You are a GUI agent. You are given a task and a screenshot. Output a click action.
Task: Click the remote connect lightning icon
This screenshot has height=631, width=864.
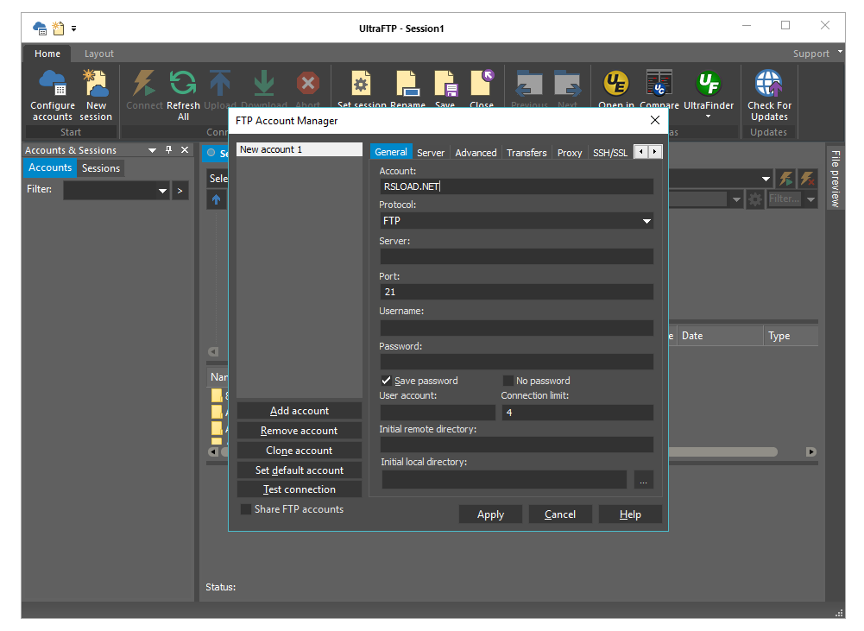tap(785, 178)
